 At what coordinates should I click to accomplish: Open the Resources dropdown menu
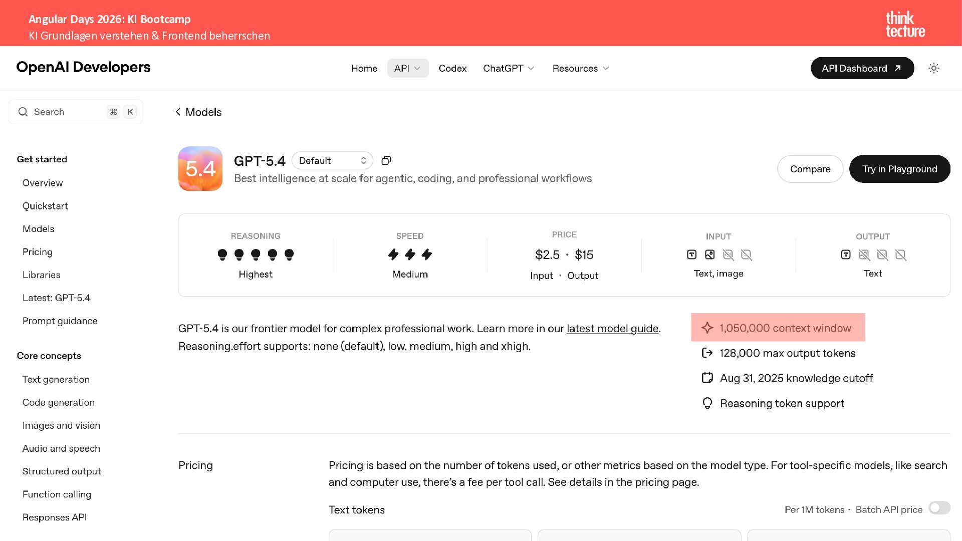(581, 68)
